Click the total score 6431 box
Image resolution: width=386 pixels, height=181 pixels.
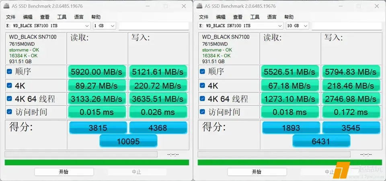321,141
